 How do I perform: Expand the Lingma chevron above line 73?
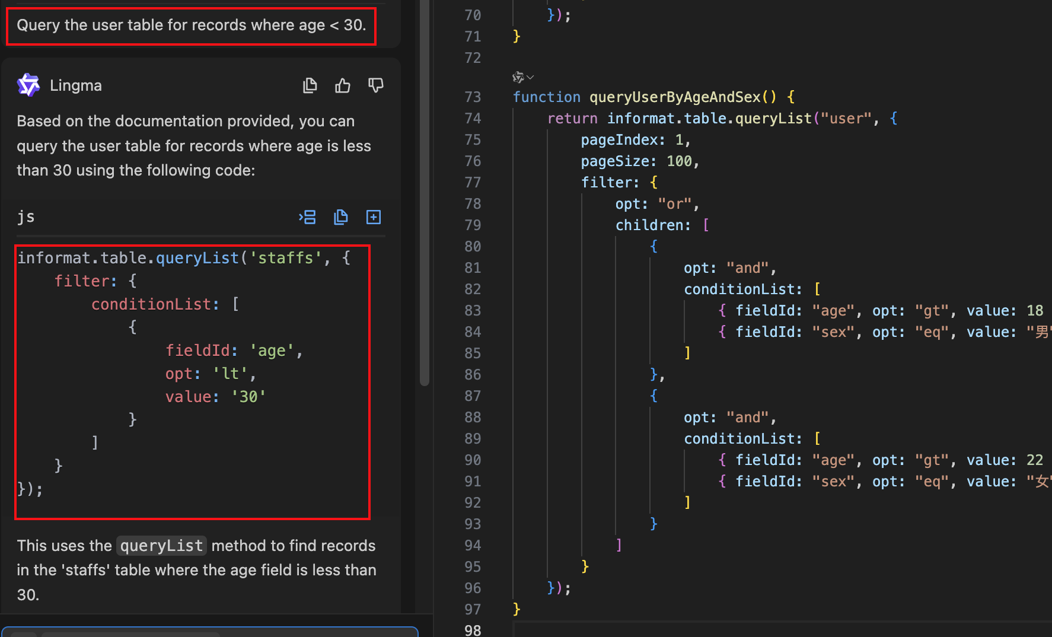click(530, 77)
